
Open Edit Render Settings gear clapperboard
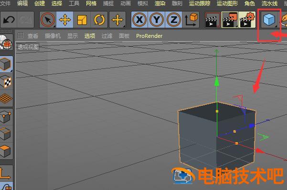coord(247,20)
